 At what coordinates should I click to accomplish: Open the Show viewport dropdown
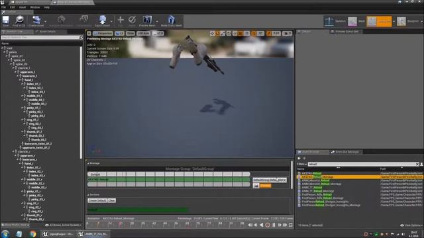pos(131,34)
